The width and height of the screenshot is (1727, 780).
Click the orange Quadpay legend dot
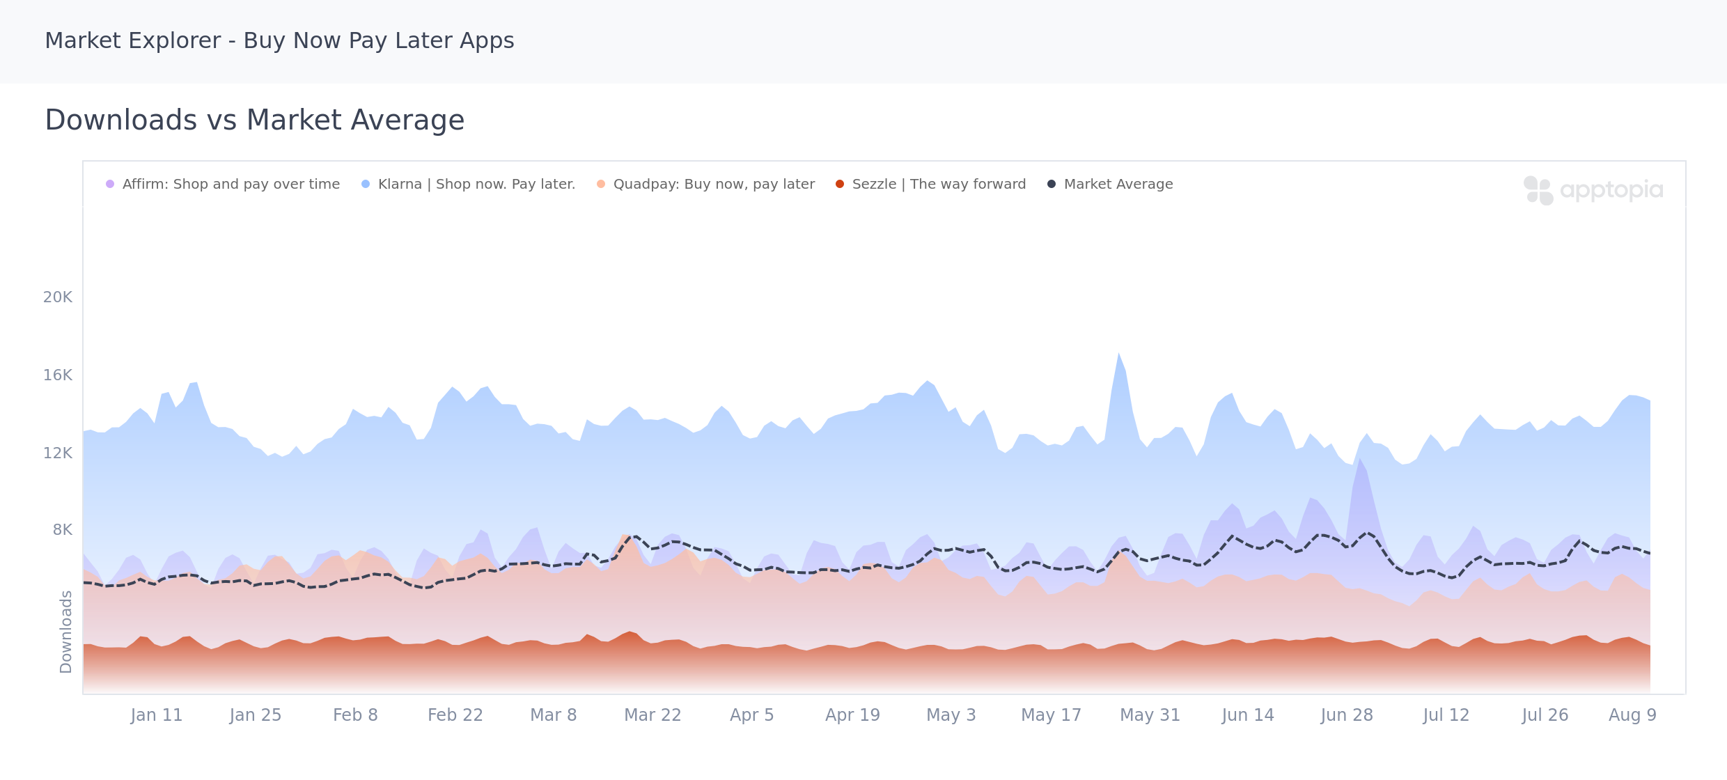(600, 184)
